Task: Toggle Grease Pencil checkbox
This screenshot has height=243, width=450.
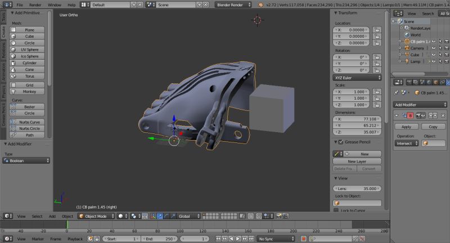Action: (341, 142)
